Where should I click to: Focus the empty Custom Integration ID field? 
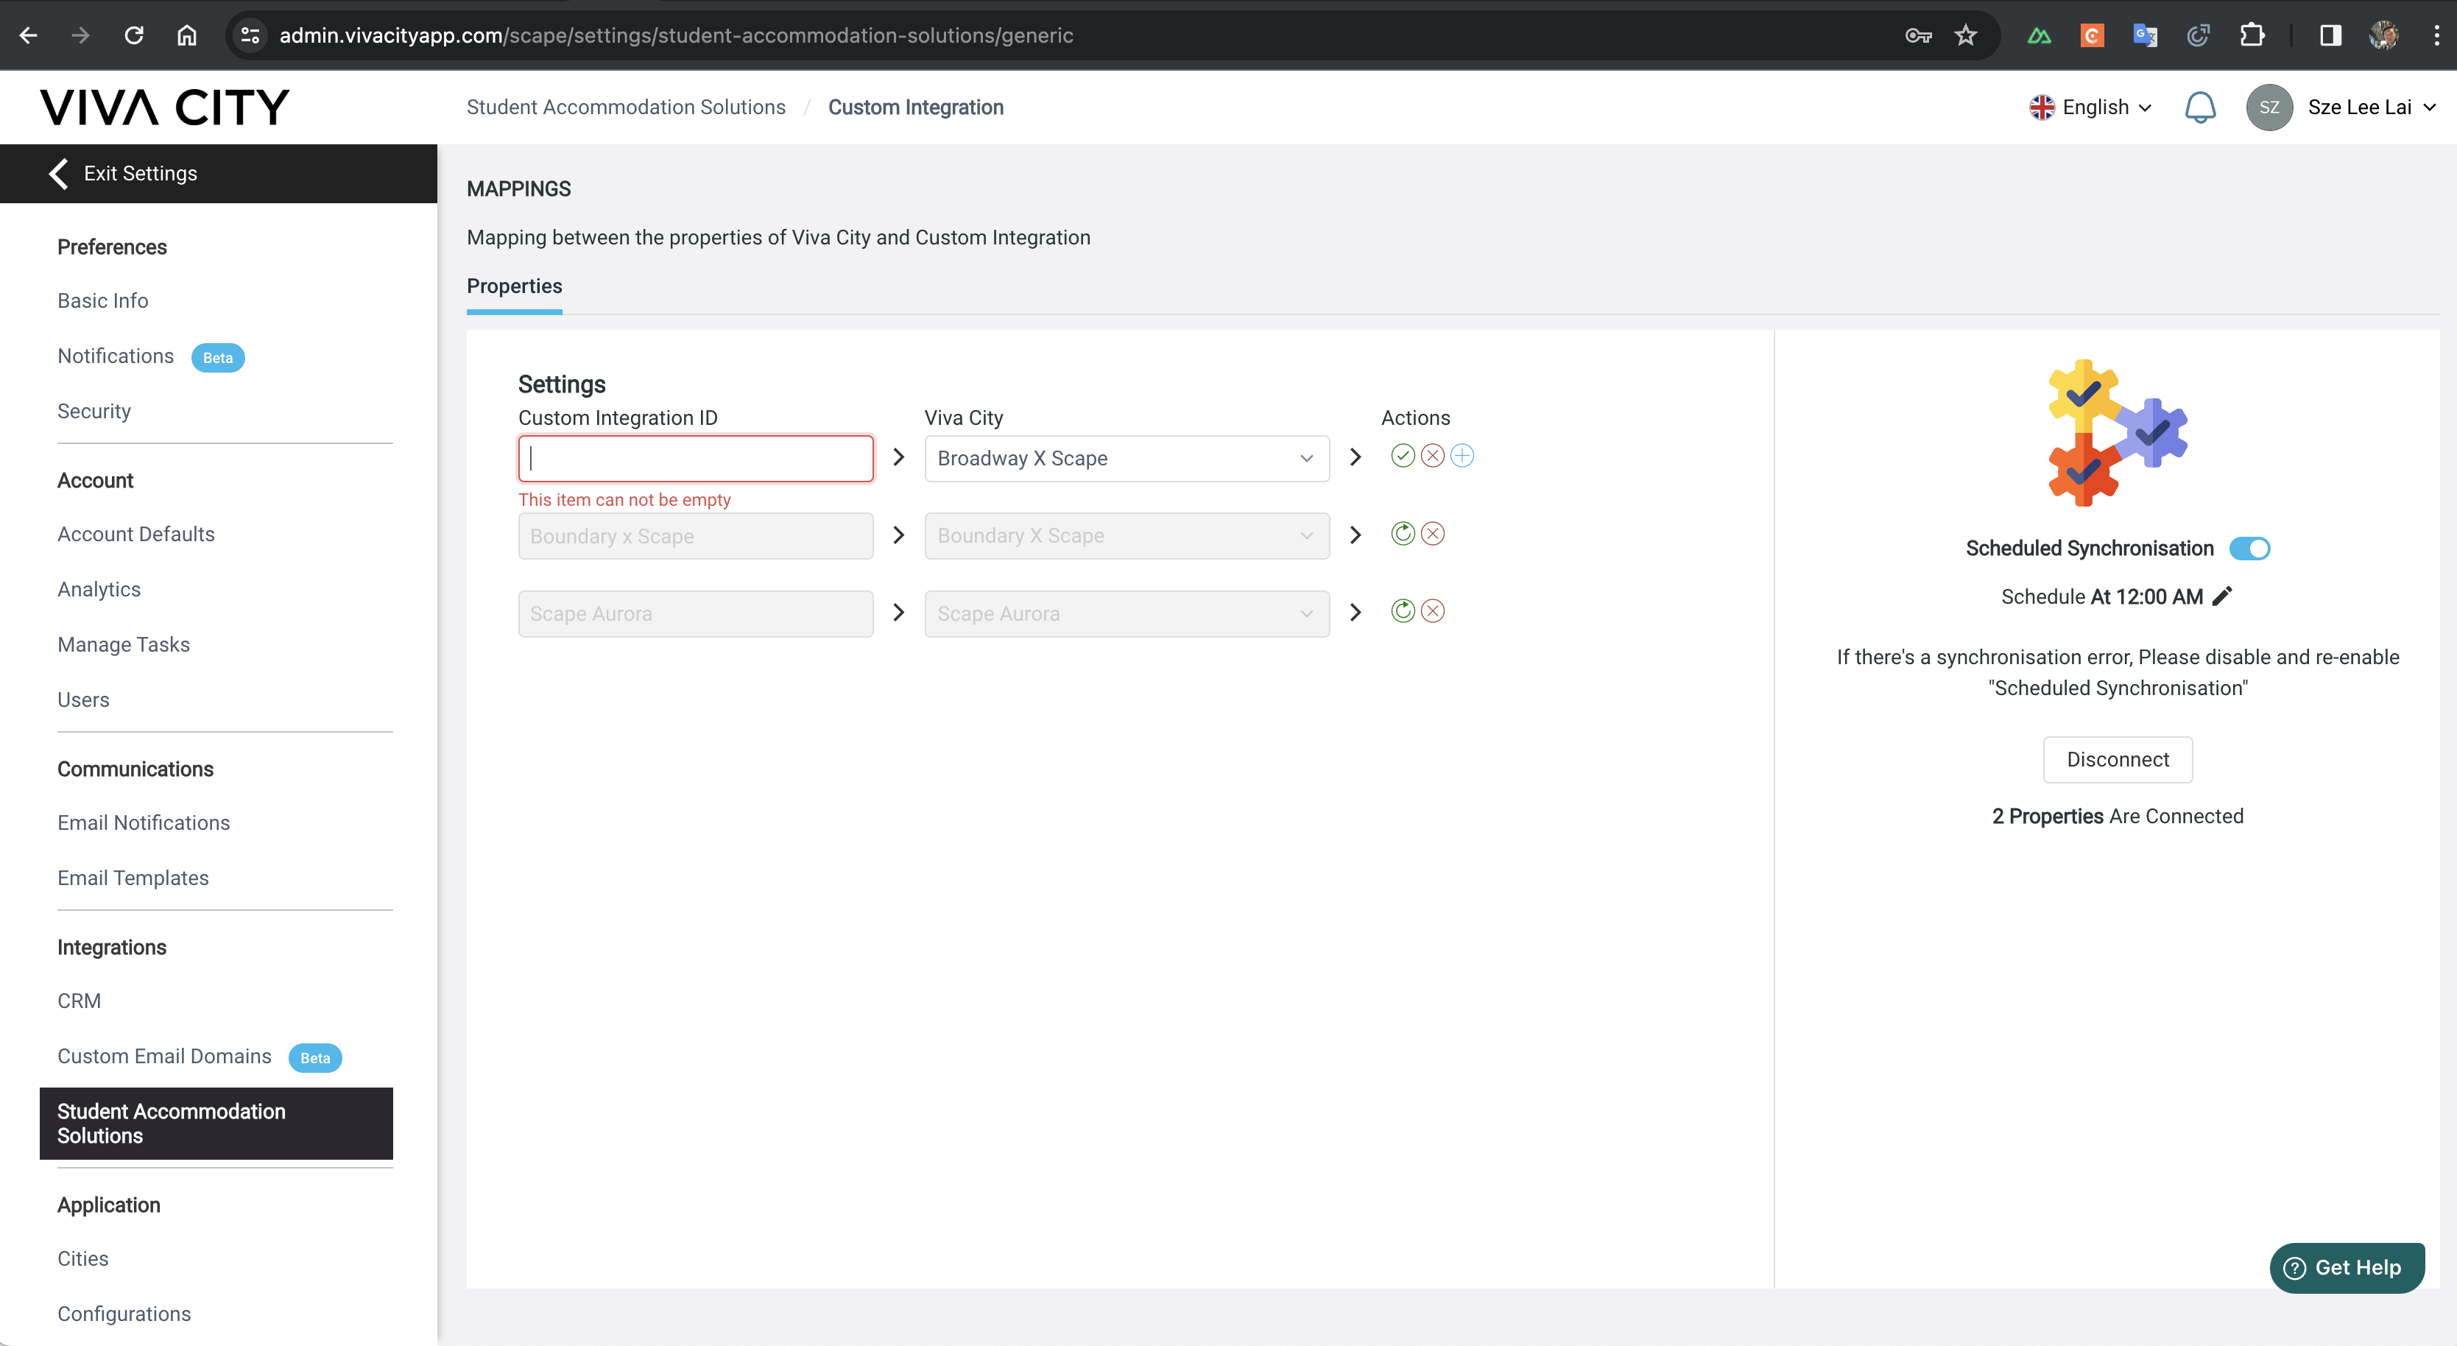tap(695, 458)
